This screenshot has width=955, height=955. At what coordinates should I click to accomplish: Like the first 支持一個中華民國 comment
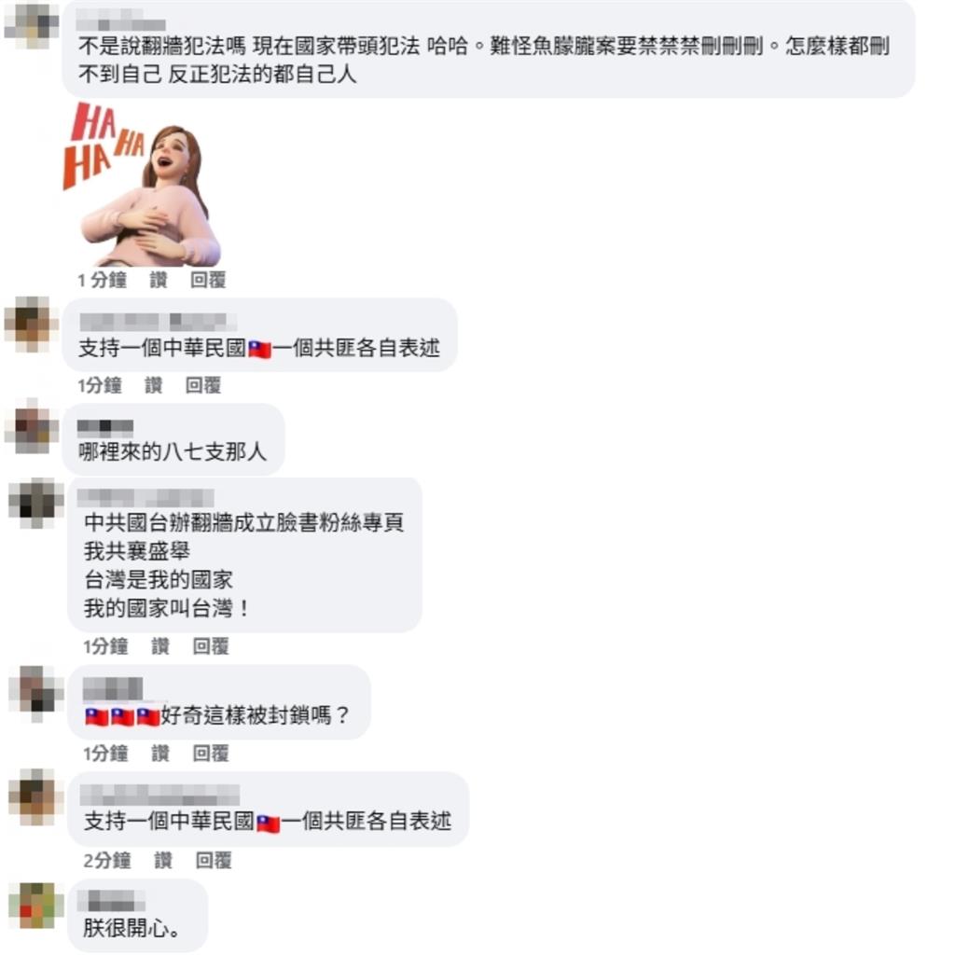[x=154, y=385]
